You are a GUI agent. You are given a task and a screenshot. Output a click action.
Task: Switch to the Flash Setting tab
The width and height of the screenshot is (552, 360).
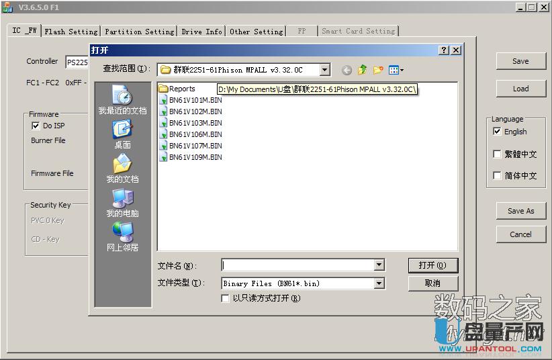pos(71,31)
